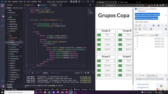Click Don't show again link

(x=142, y=22)
